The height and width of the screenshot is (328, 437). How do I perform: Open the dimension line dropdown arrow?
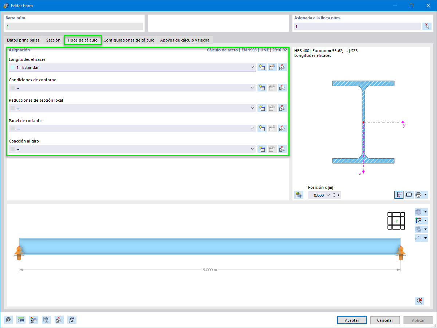coord(425,238)
